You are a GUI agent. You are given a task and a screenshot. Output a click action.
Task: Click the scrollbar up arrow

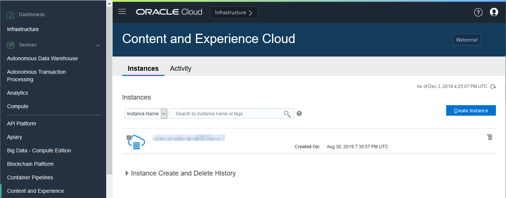pos(109,3)
